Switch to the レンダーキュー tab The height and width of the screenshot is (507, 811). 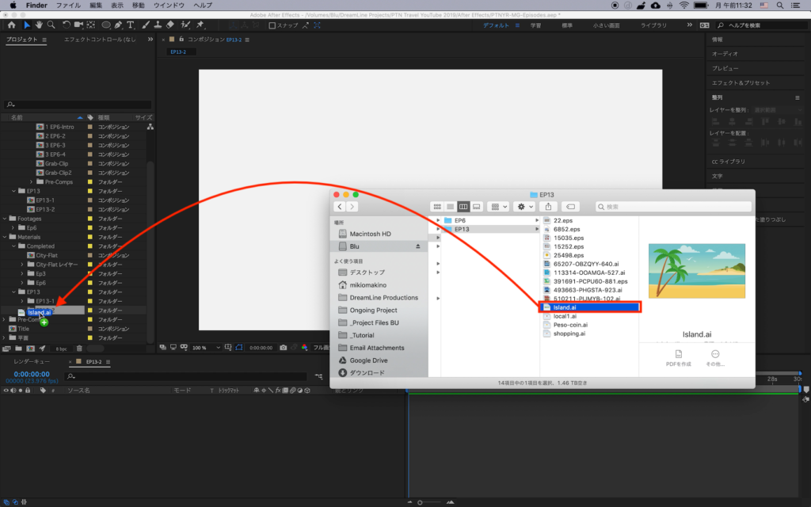pos(32,361)
